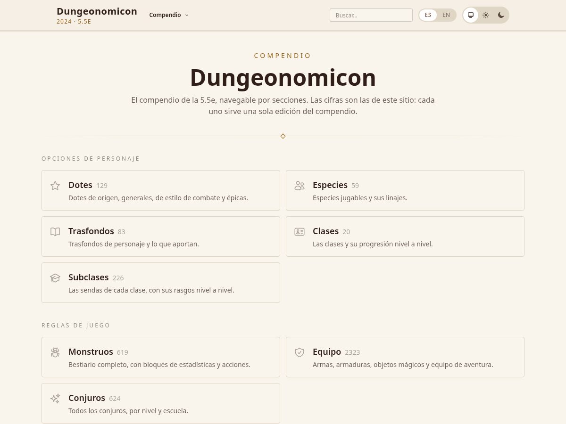Screen dimensions: 566x424
Task: Click "Las sendas de cada clase" description
Action: [151, 290]
